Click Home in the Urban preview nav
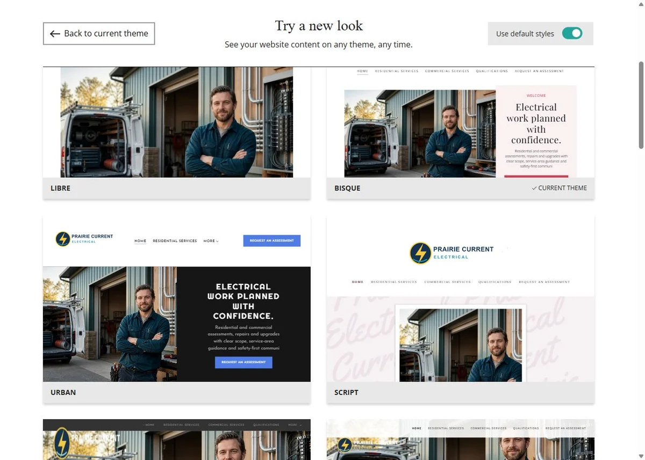This screenshot has width=645, height=460. coord(140,241)
